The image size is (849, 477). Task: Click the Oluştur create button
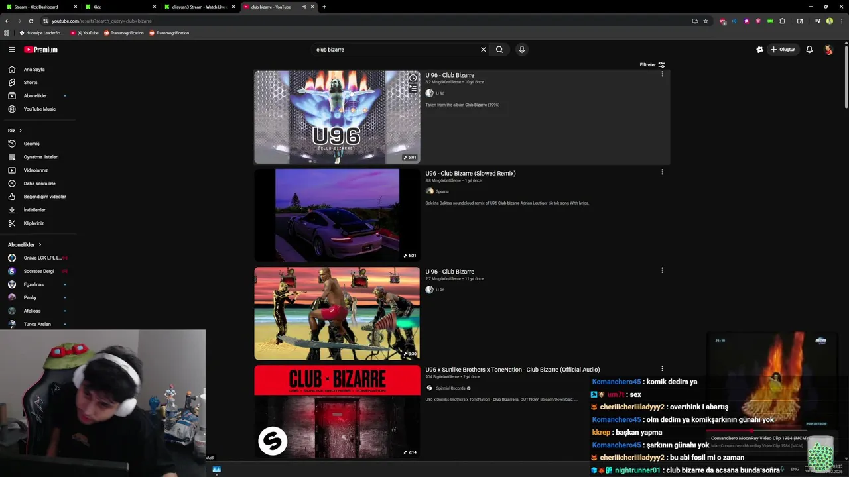[783, 50]
